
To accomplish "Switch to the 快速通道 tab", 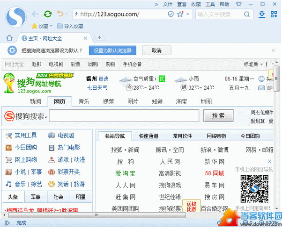I will tap(149, 136).
